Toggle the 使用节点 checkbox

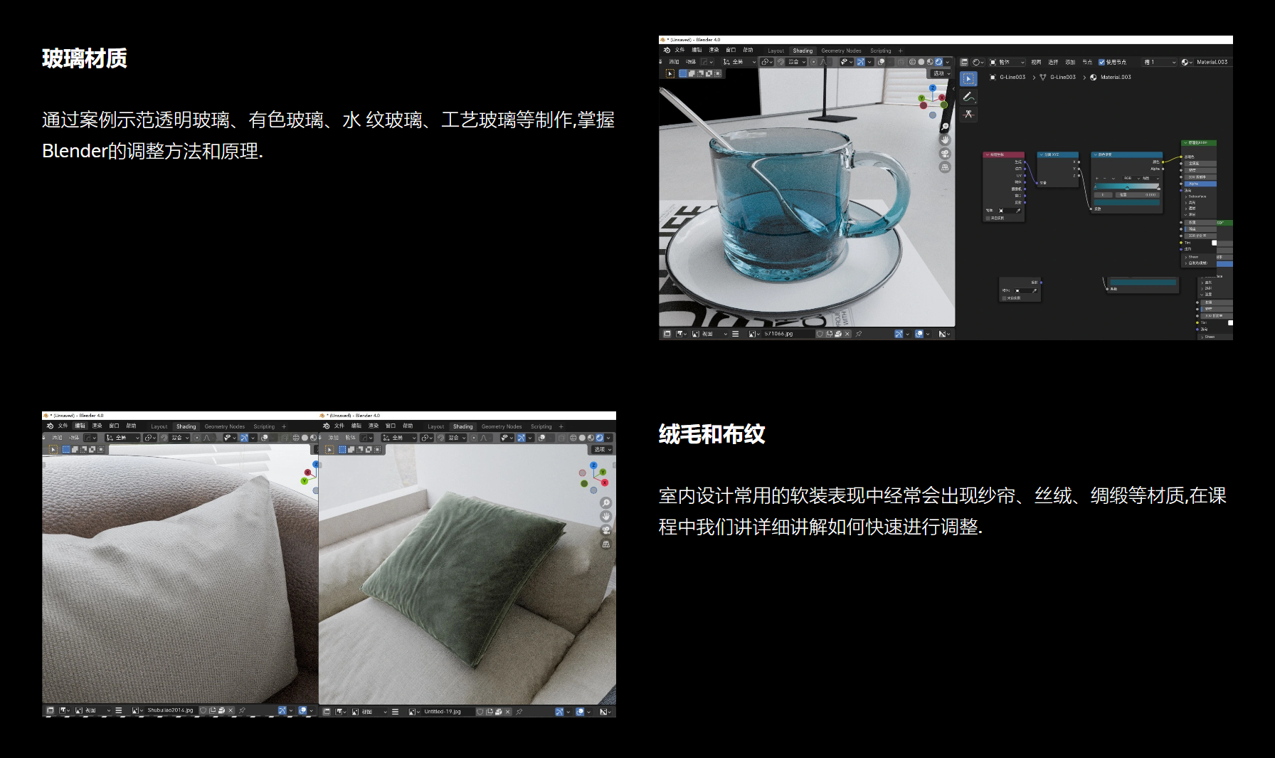tap(1101, 63)
